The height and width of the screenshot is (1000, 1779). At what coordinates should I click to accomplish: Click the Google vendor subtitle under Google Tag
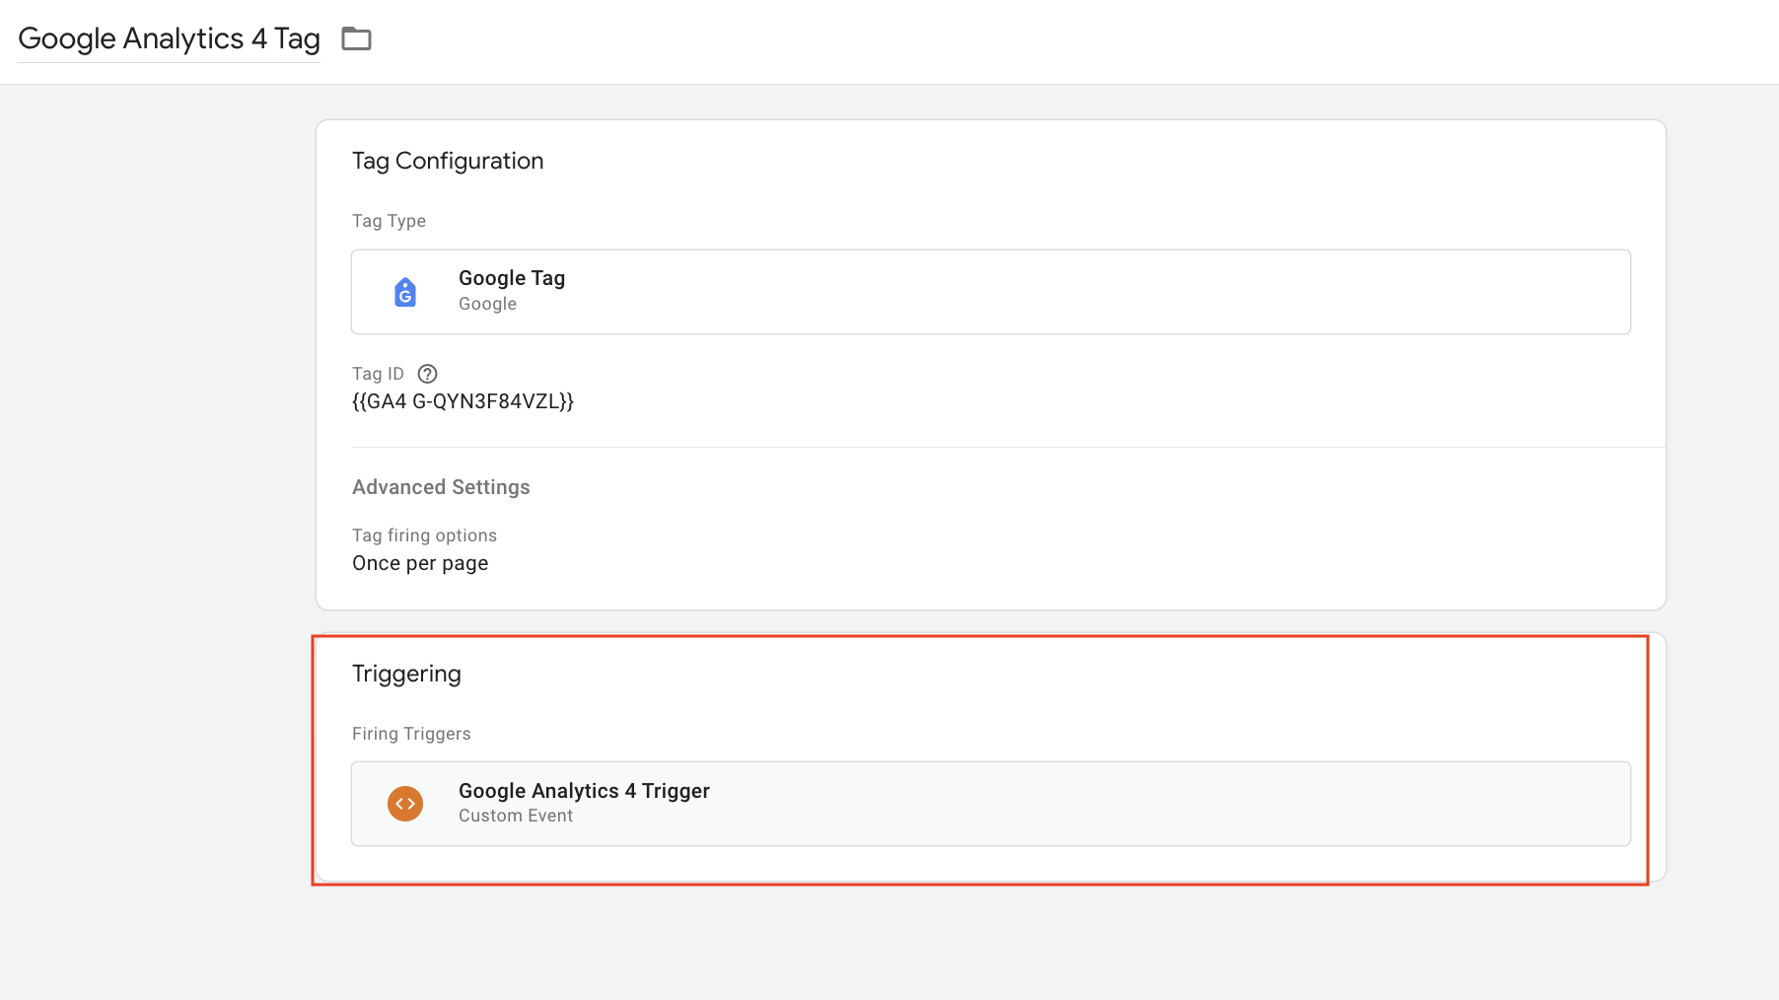pyautogui.click(x=487, y=304)
